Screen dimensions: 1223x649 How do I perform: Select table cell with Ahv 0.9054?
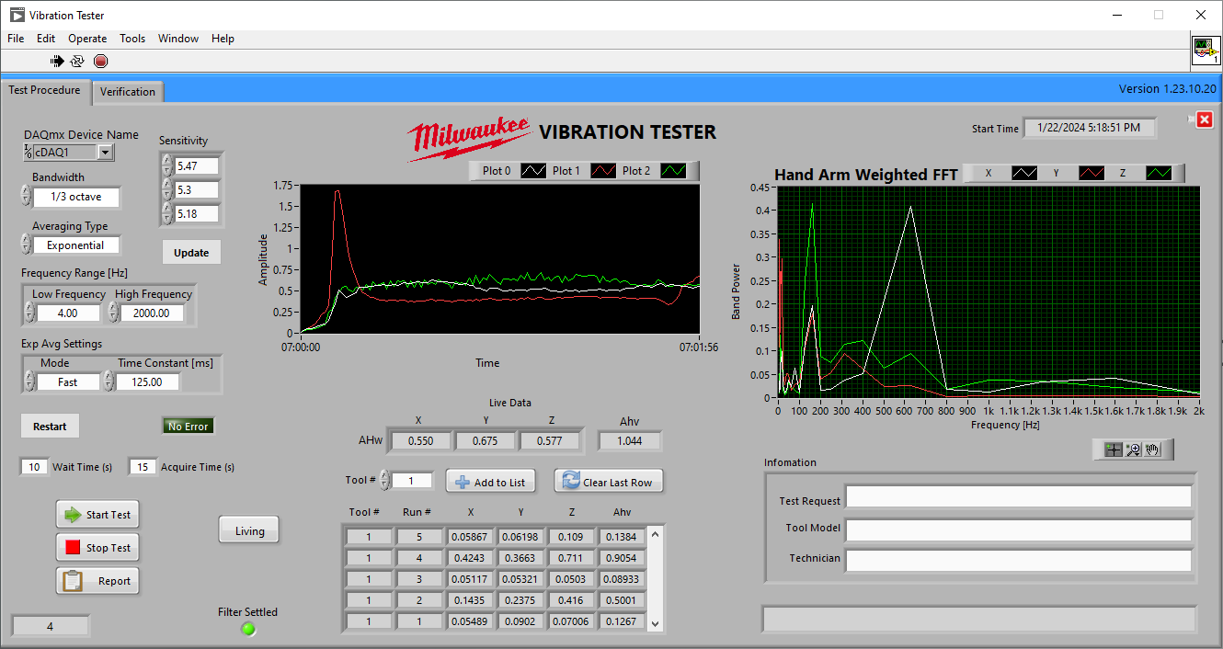[621, 558]
